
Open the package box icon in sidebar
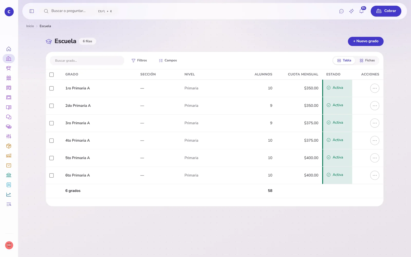coord(9,146)
